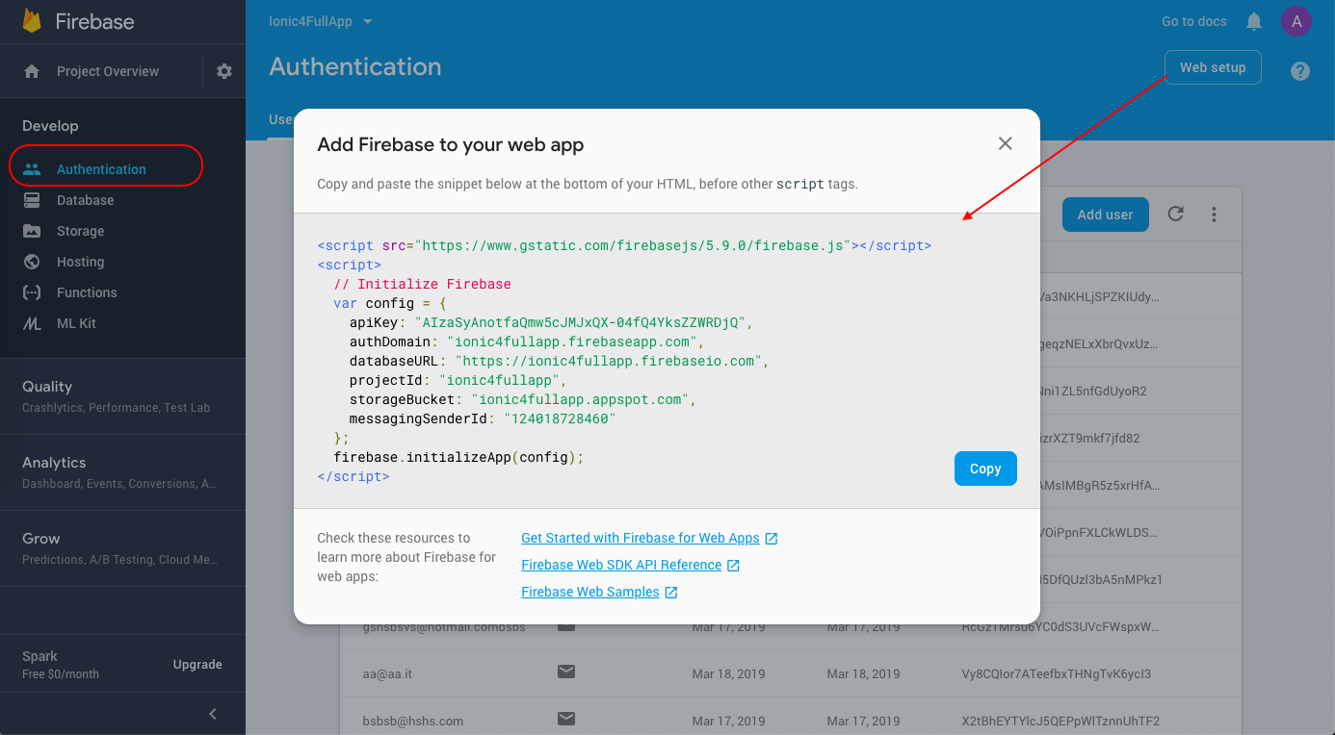Open project settings gear icon

pos(224,71)
